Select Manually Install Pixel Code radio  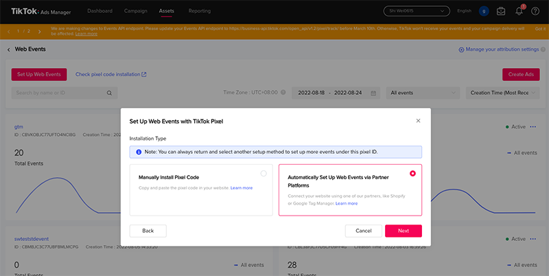pyautogui.click(x=264, y=174)
